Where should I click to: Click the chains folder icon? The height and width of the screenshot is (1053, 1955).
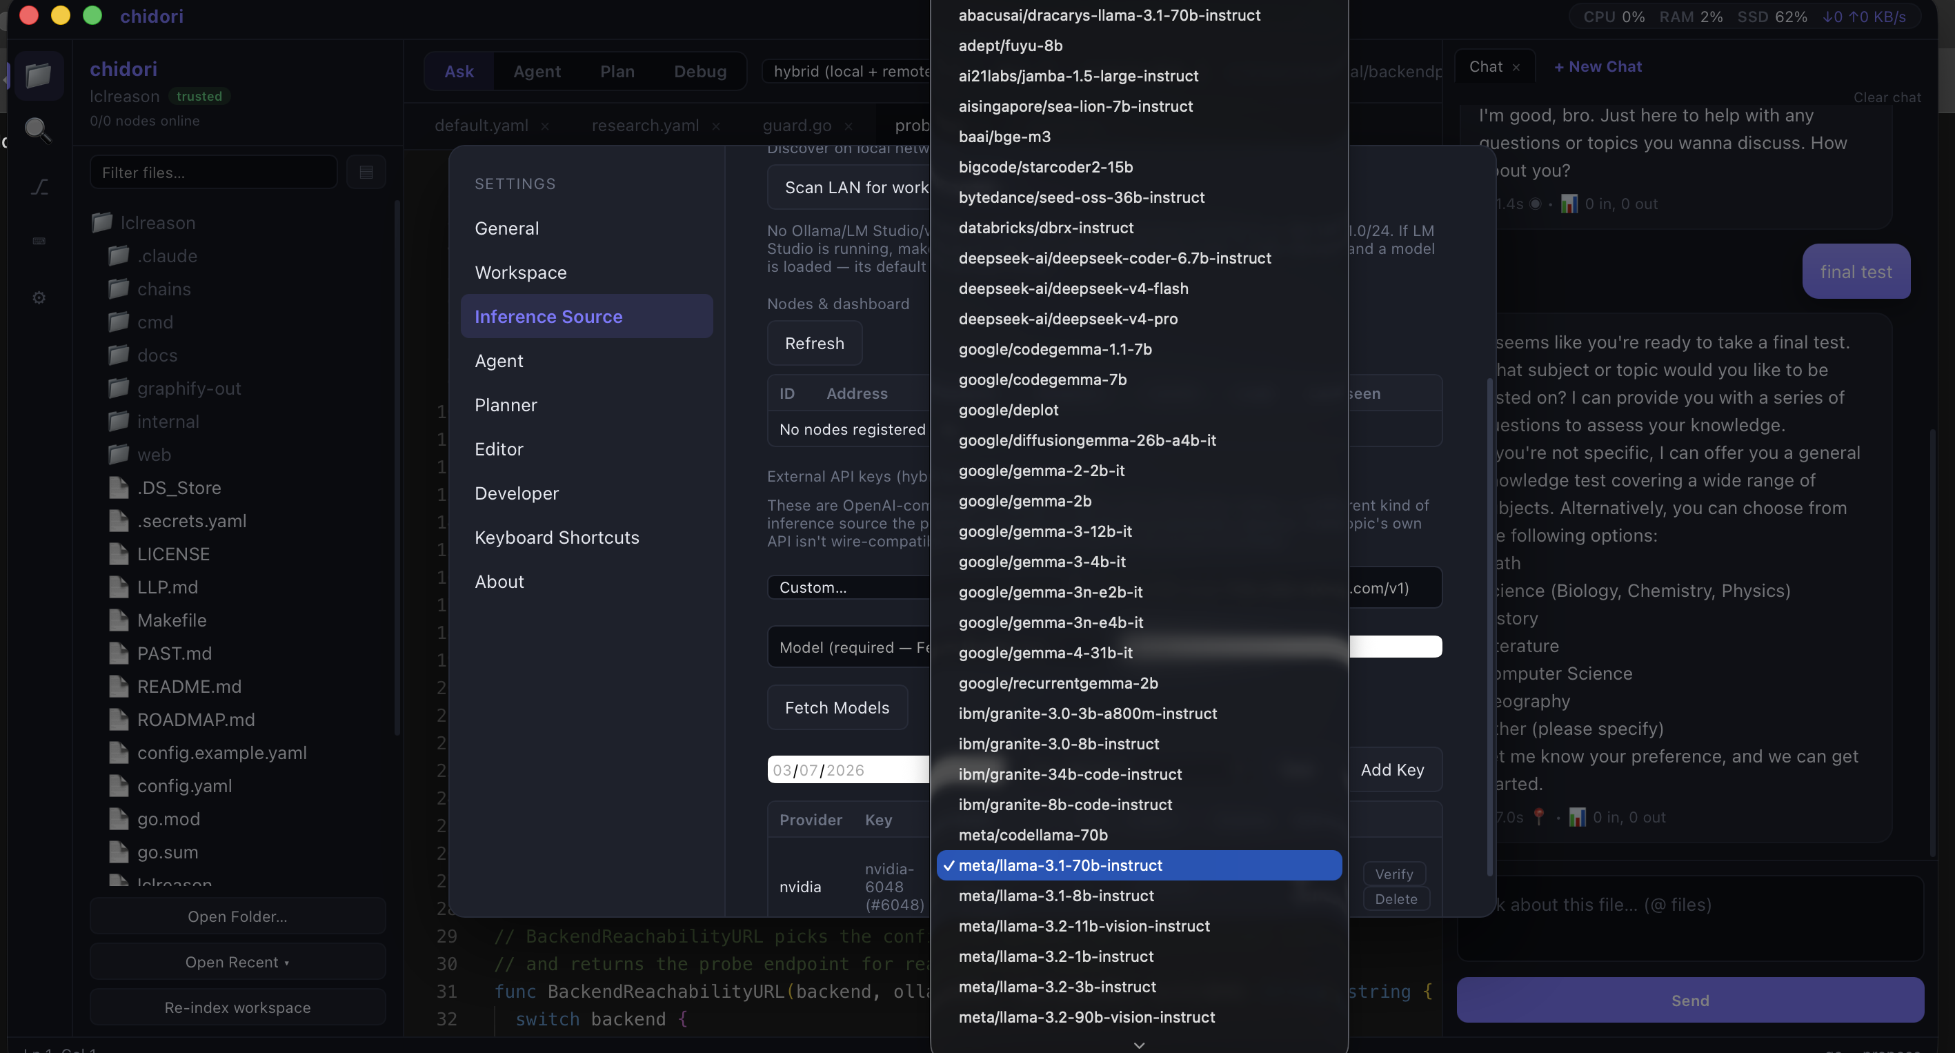[119, 288]
